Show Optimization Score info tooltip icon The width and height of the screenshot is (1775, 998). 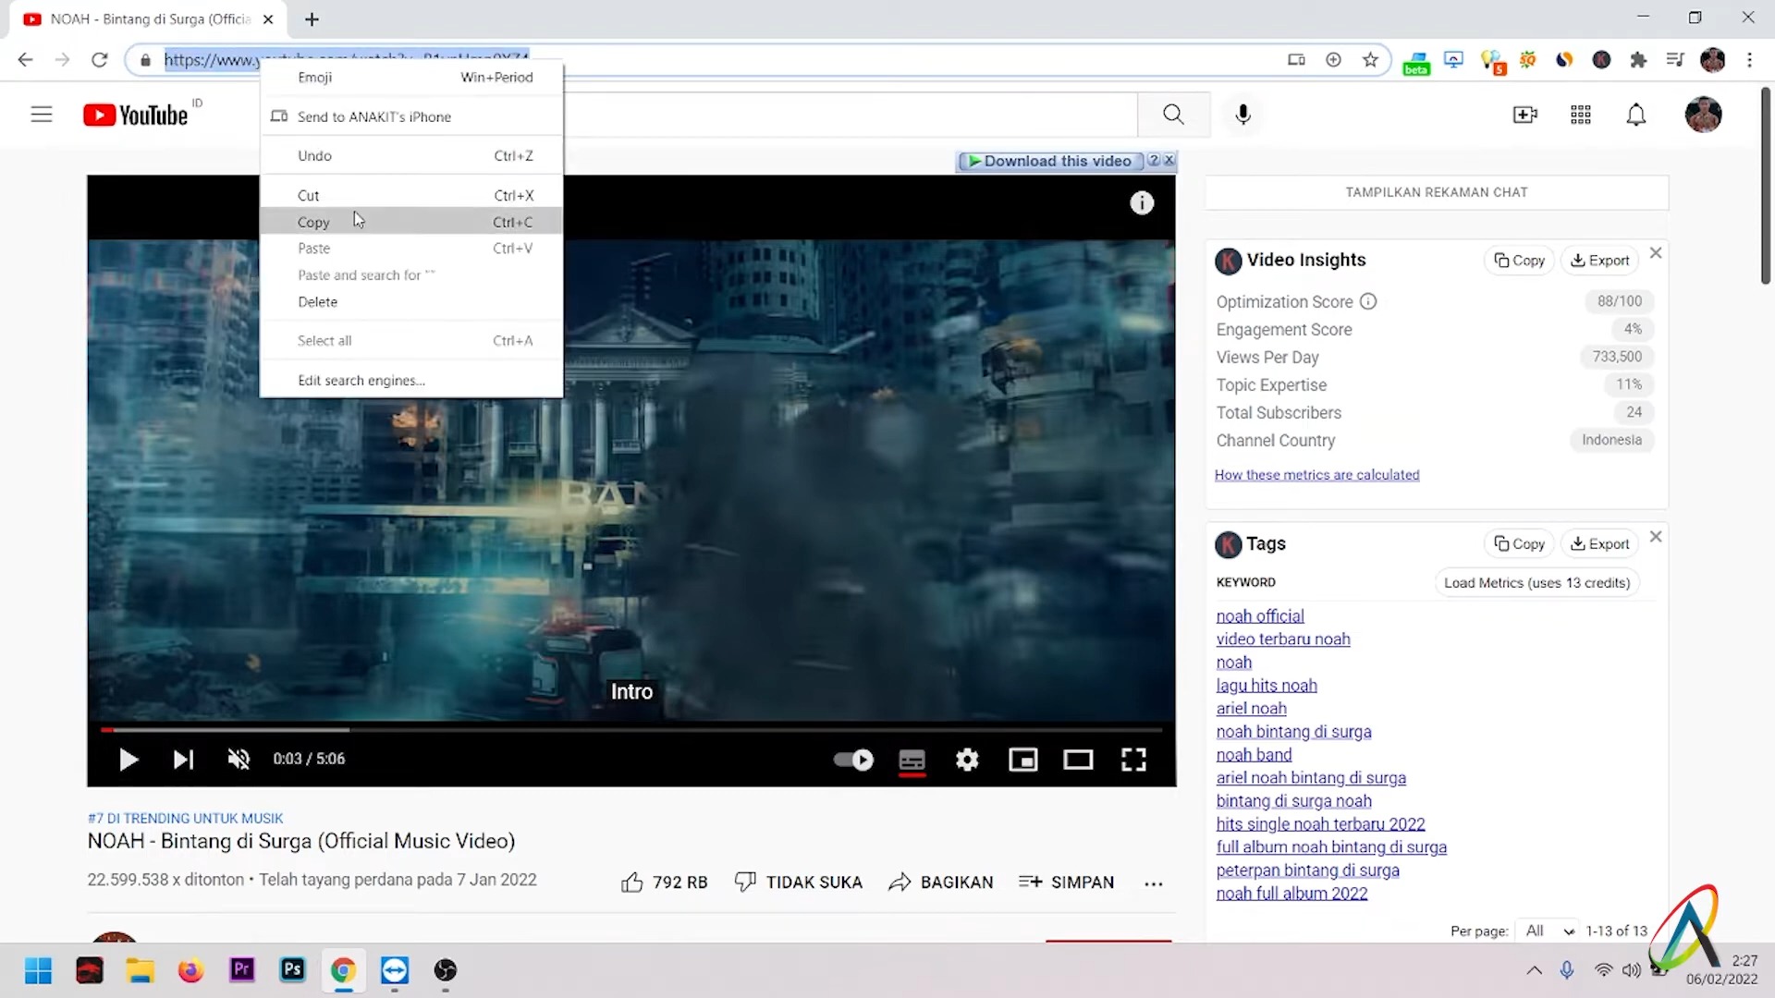coord(1368,301)
